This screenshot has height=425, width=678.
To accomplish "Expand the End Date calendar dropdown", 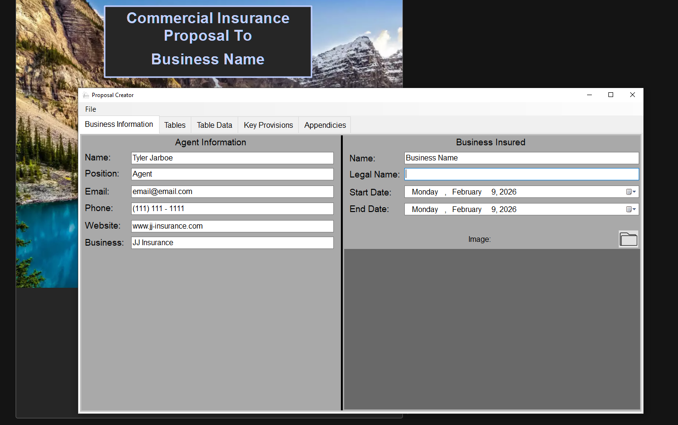I will tap(631, 209).
